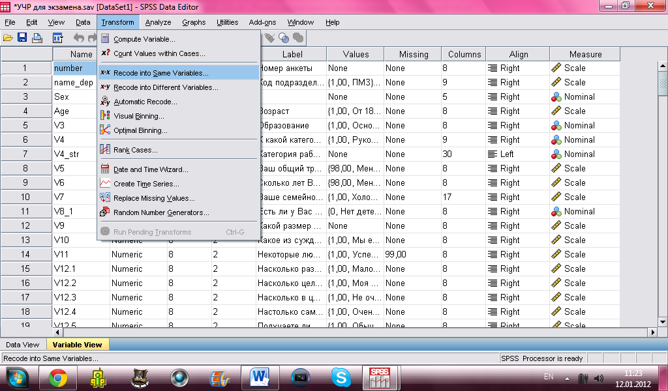The width and height of the screenshot is (668, 391).
Task: Open the File menu
Action: point(10,22)
